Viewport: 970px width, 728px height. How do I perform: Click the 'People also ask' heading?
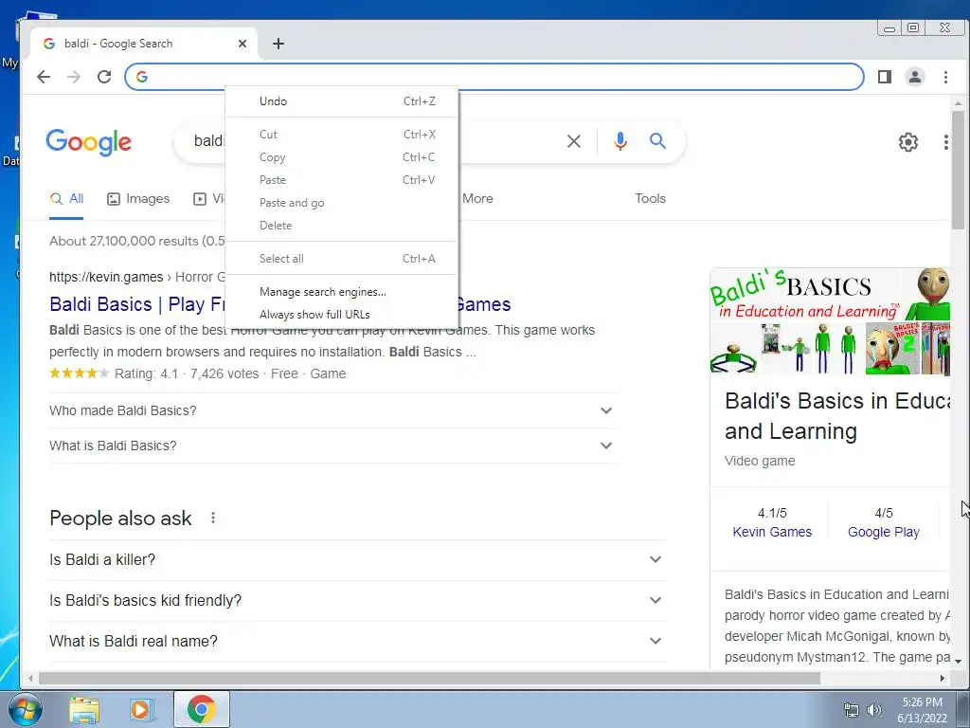pos(120,519)
